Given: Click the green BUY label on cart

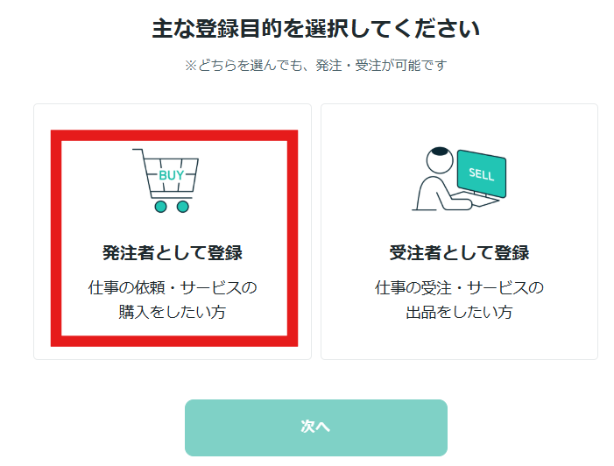Looking at the screenshot, I should pyautogui.click(x=171, y=175).
